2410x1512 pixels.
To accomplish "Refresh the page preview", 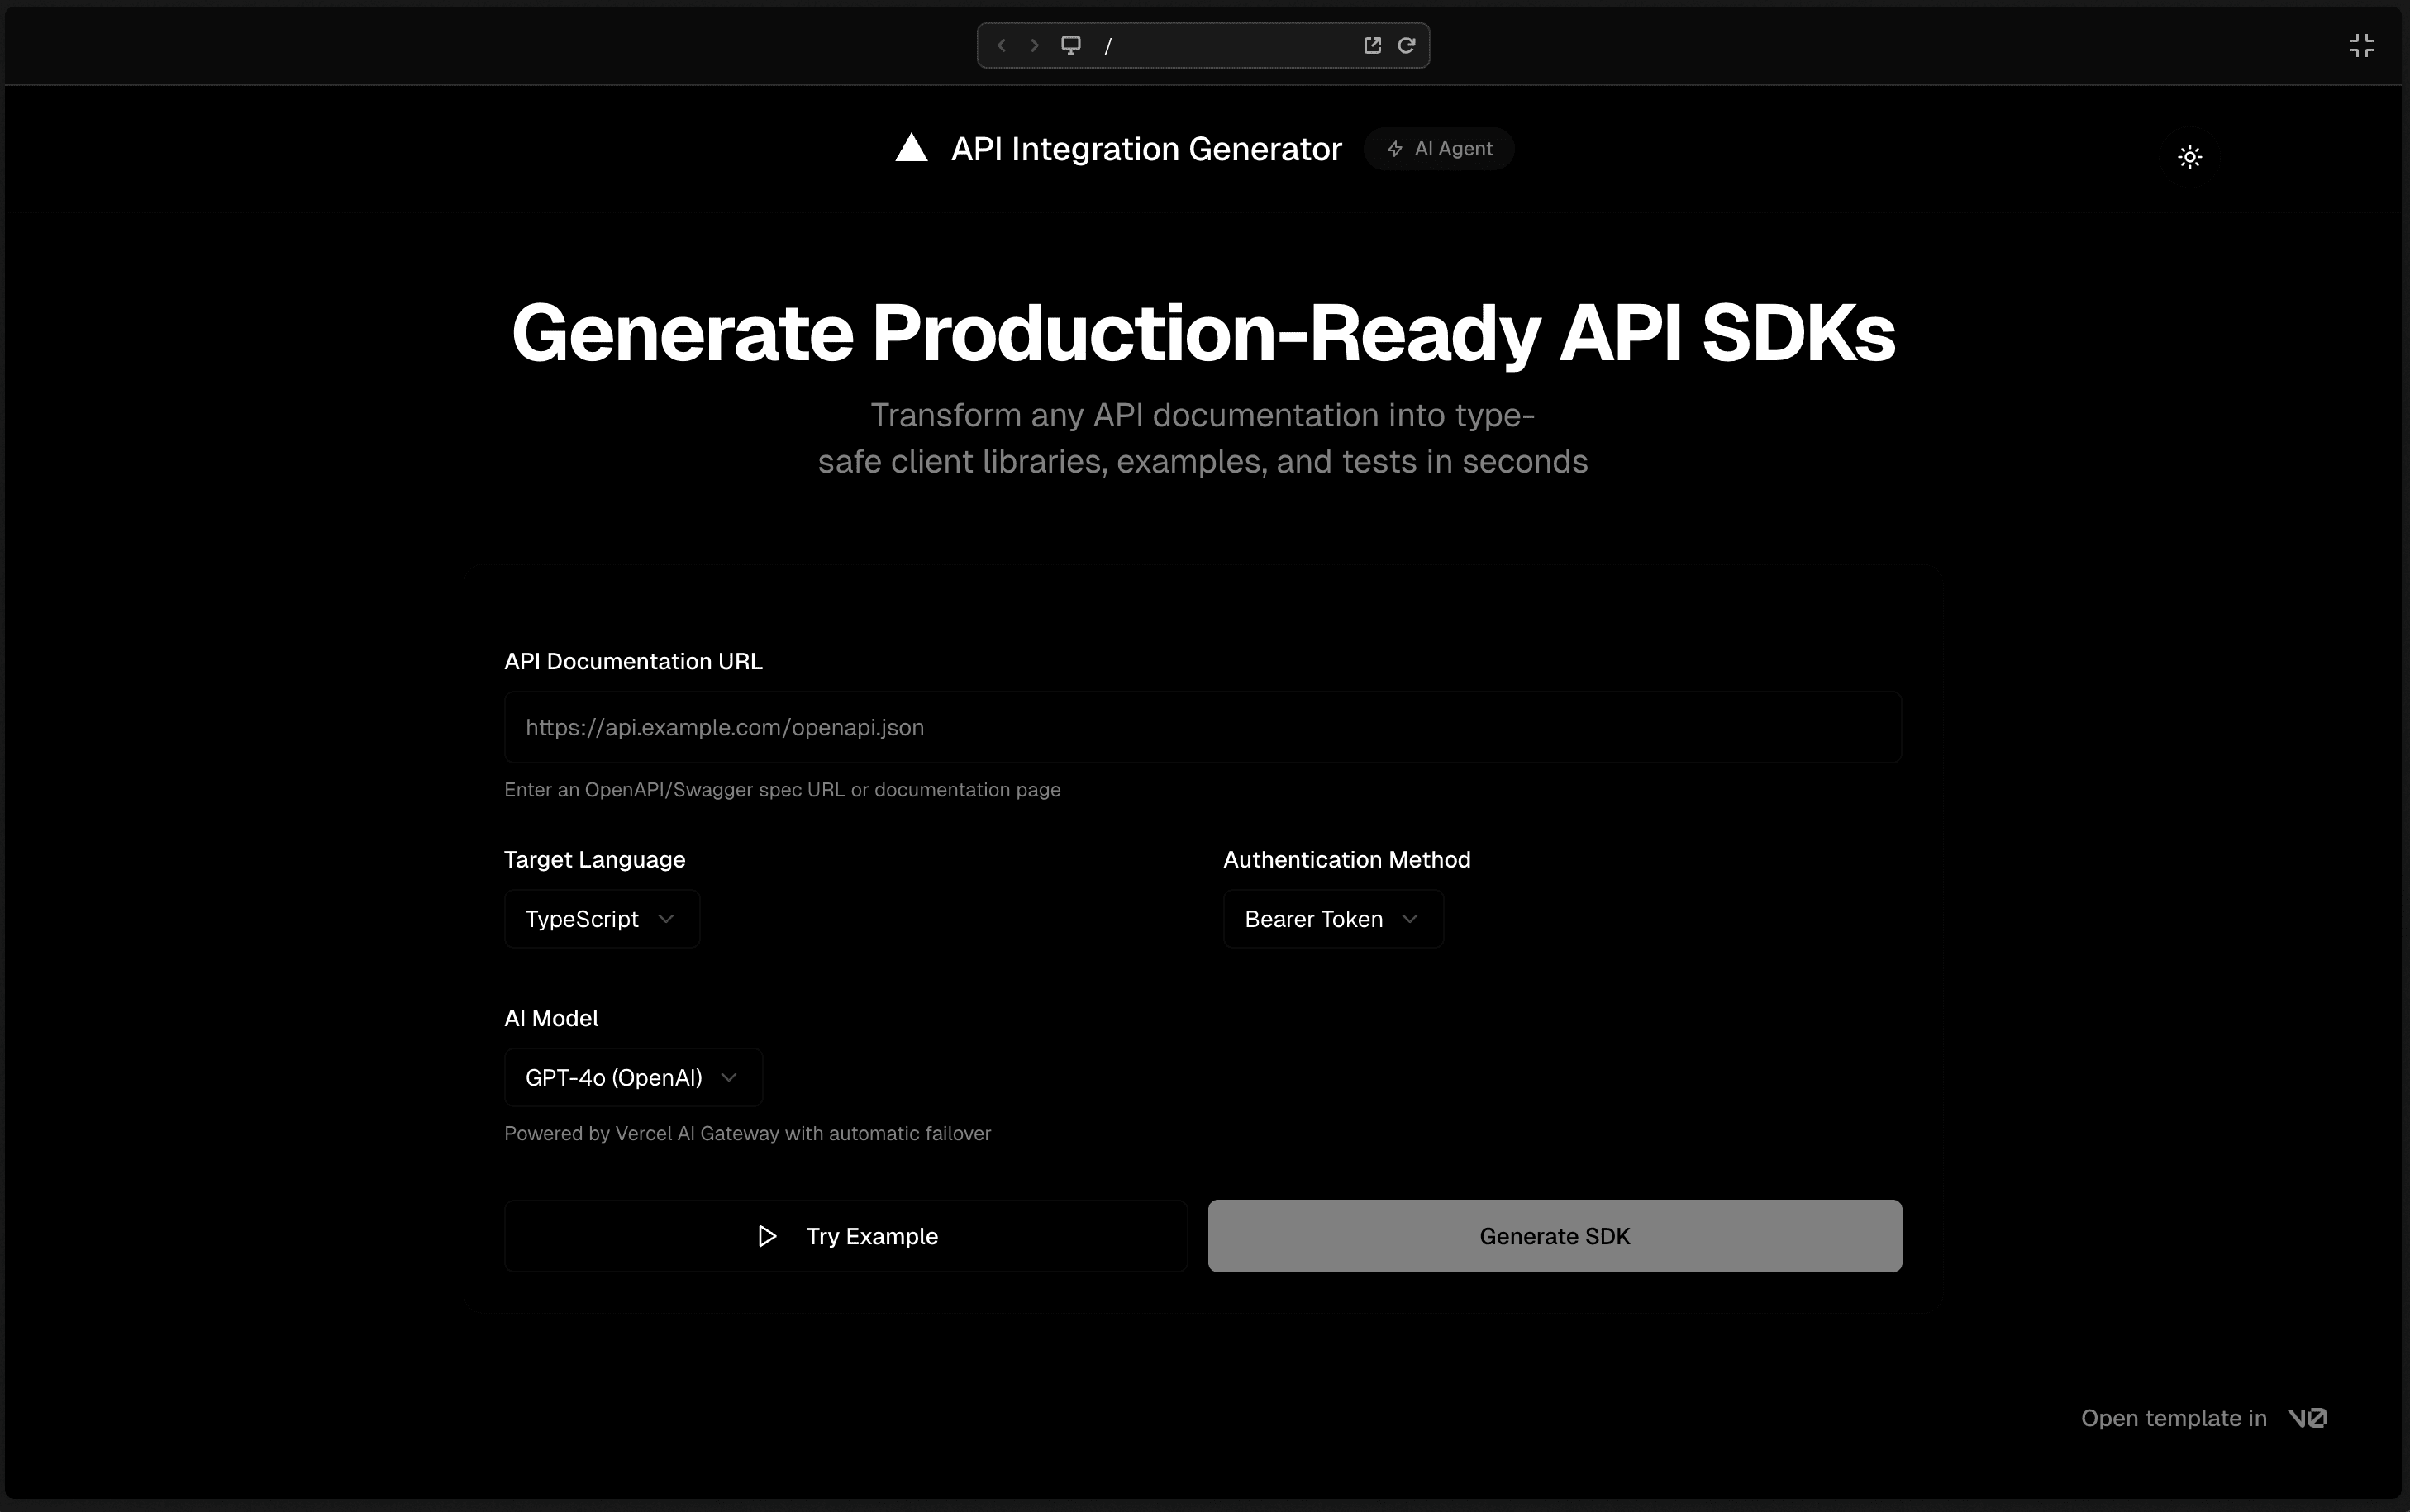I will coord(1406,45).
